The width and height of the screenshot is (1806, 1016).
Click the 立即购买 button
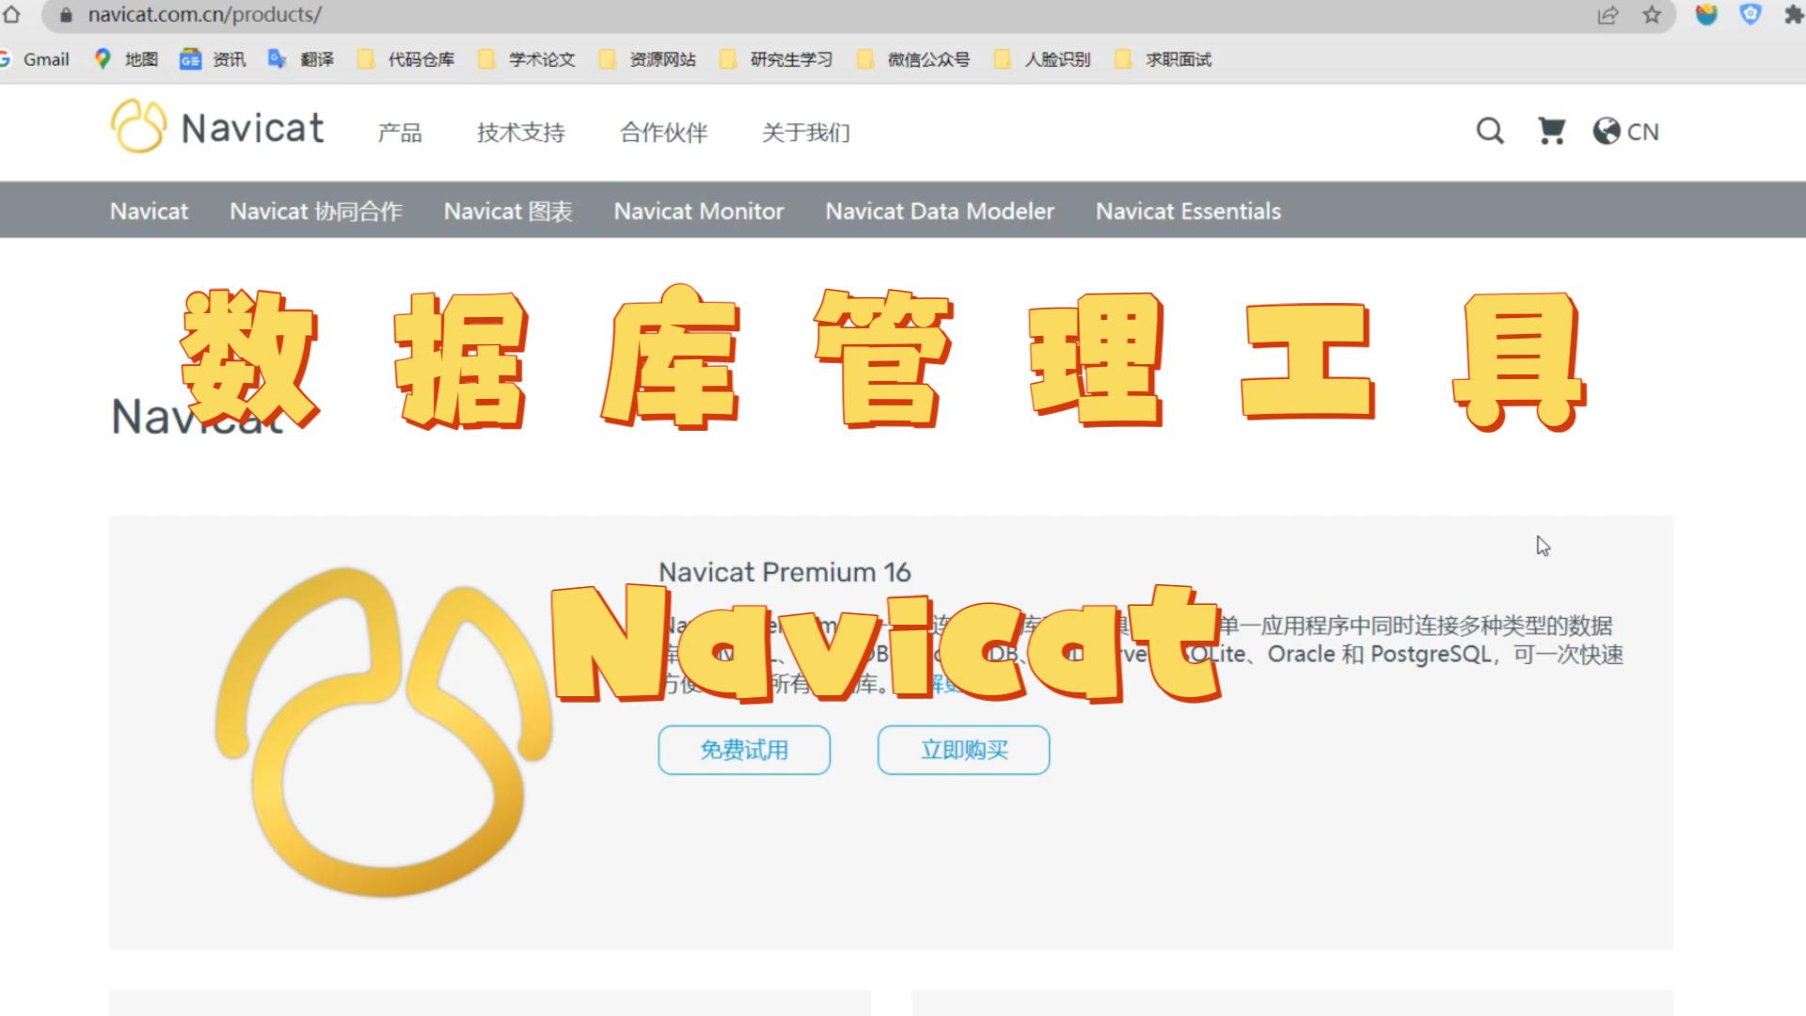click(963, 750)
